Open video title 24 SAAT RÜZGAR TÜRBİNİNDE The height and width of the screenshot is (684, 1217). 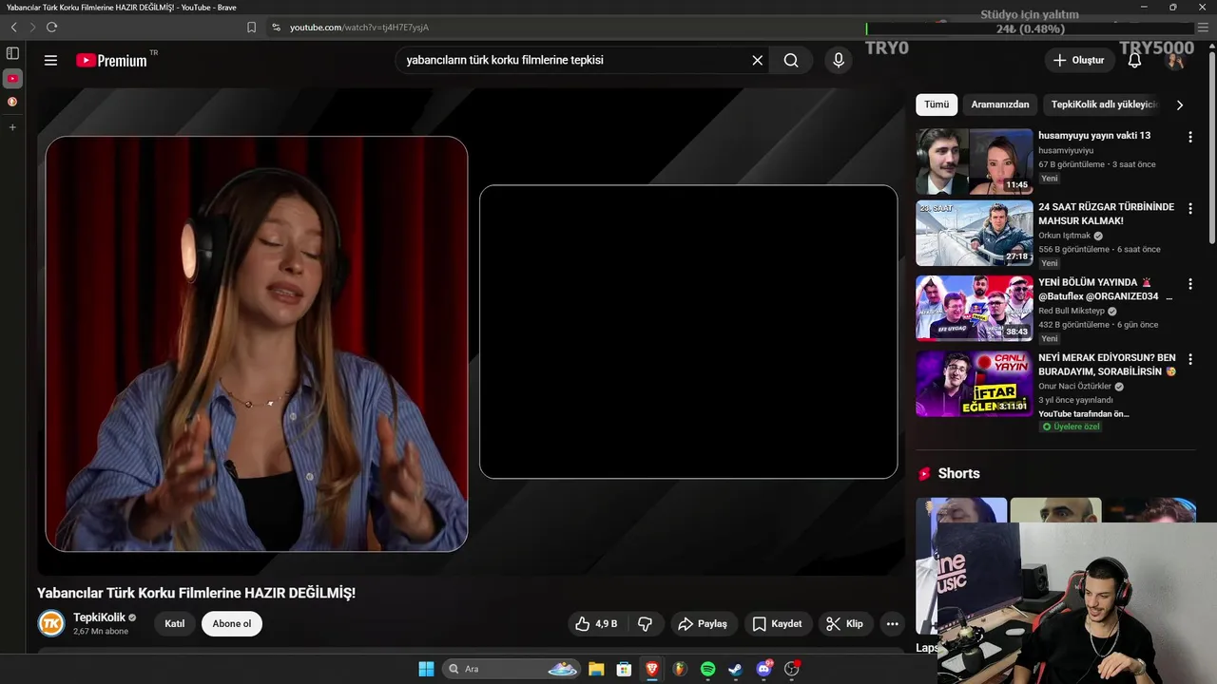pos(1106,214)
